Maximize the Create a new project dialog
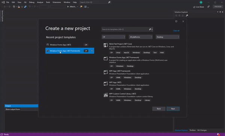 pyautogui.click(x=176, y=21)
